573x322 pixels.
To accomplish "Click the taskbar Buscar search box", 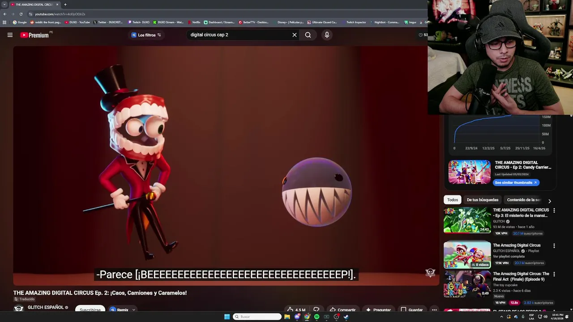I will 257,317.
